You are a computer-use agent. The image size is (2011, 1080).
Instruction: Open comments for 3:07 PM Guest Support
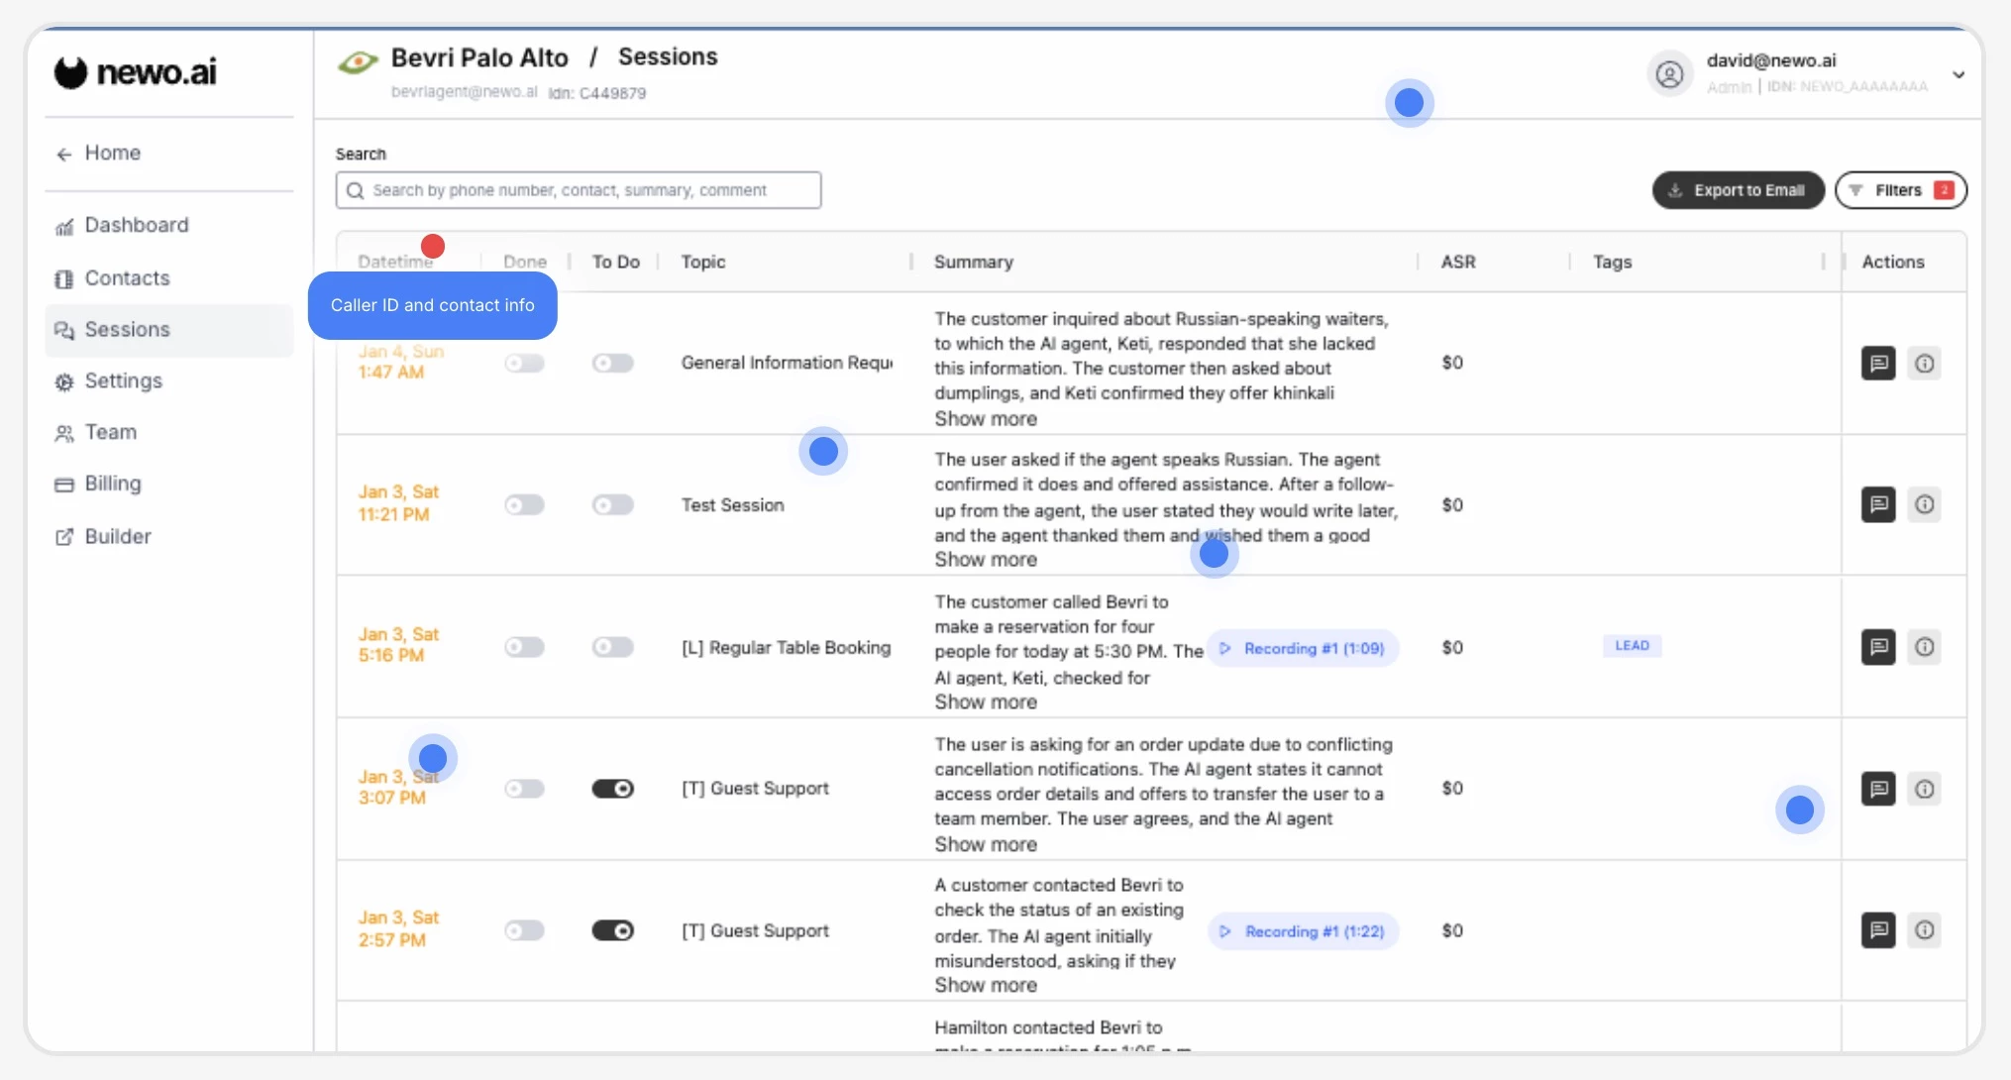[1878, 789]
